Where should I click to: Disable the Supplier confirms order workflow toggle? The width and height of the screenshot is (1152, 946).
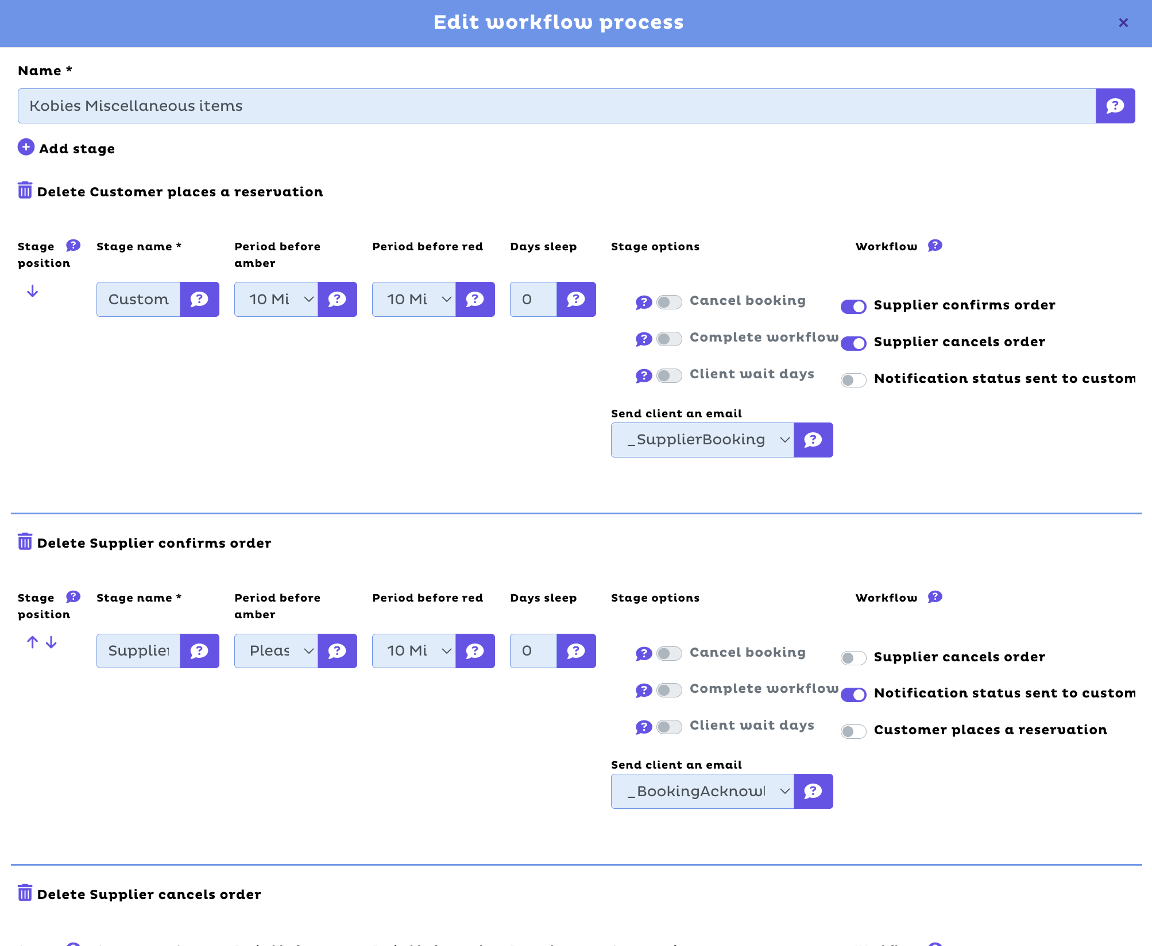click(x=853, y=306)
